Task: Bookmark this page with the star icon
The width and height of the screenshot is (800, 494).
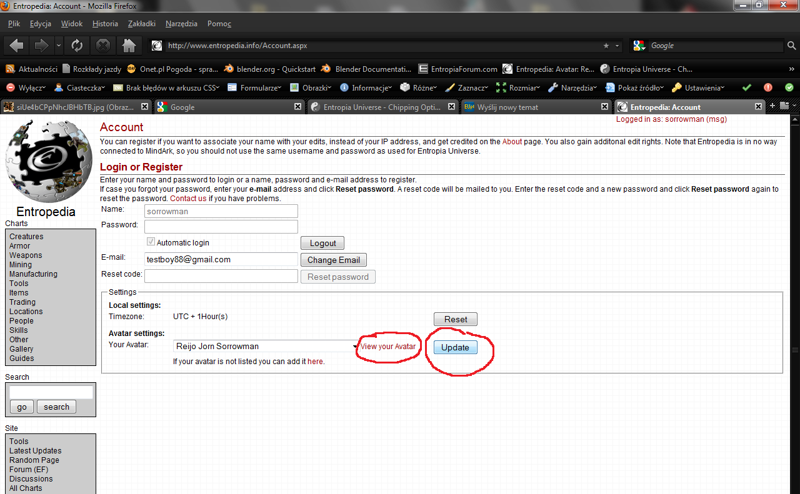Action: [x=606, y=46]
